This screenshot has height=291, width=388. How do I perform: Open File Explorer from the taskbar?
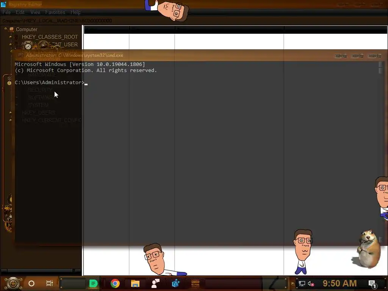[135, 283]
